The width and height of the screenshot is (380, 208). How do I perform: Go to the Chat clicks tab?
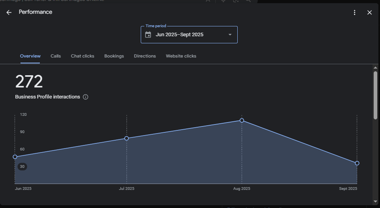pyautogui.click(x=82, y=56)
